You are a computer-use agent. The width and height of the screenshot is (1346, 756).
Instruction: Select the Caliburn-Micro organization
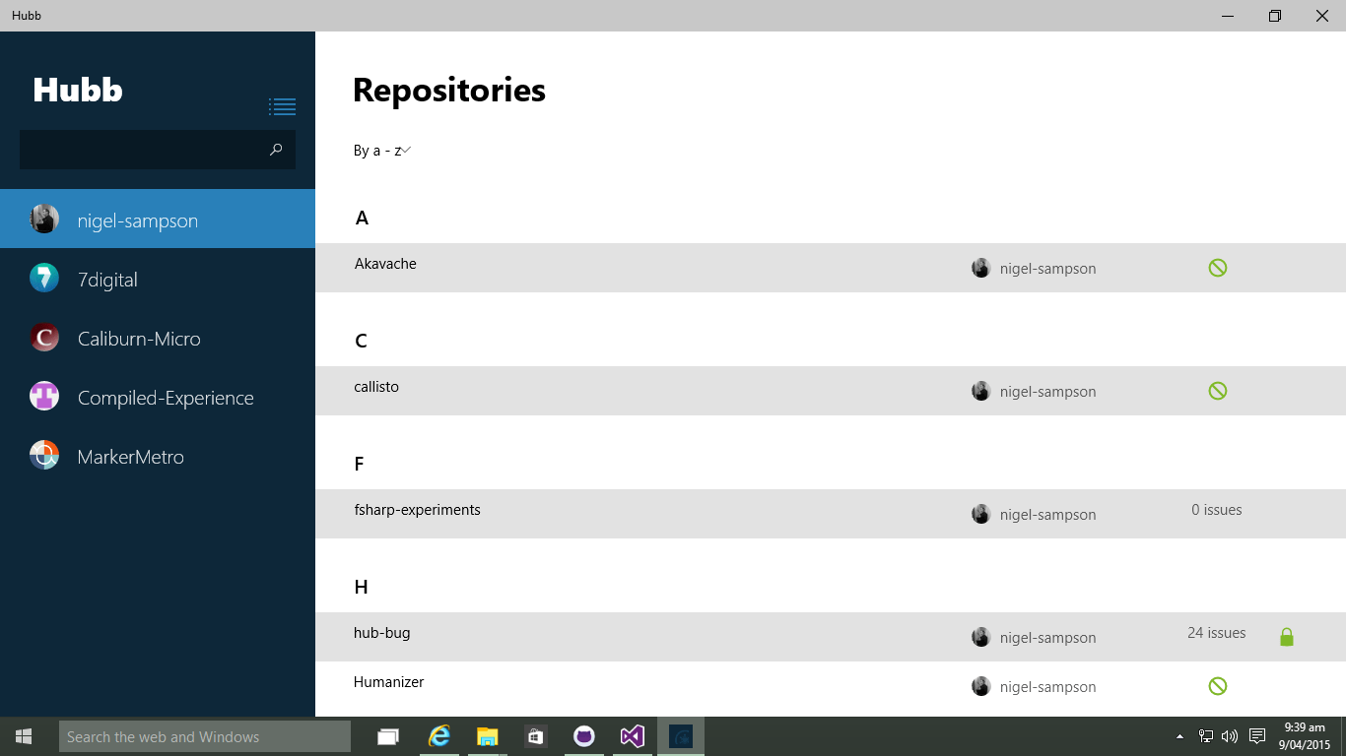tap(158, 337)
